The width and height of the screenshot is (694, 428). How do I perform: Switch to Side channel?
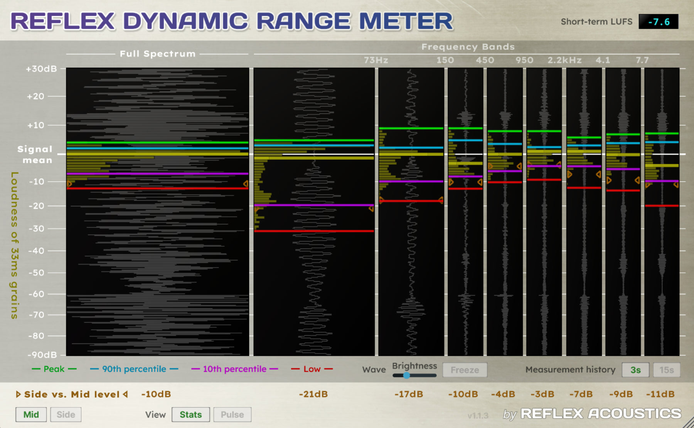click(66, 414)
